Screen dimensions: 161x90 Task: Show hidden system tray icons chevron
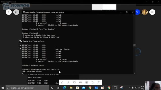click(130, 88)
